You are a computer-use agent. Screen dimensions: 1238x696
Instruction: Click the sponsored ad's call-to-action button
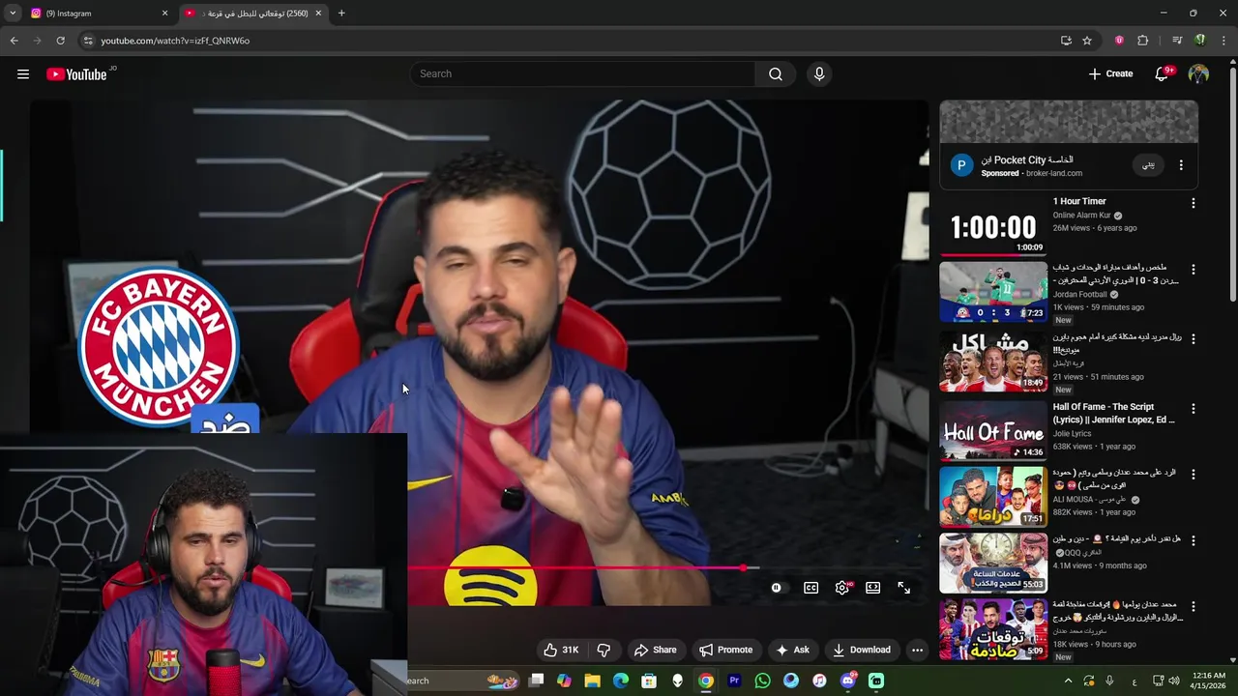point(1148,165)
